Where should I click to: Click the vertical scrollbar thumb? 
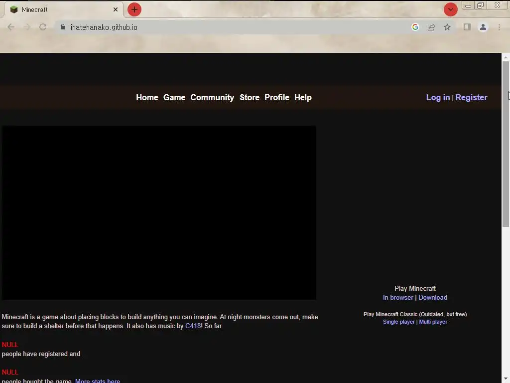point(506,144)
